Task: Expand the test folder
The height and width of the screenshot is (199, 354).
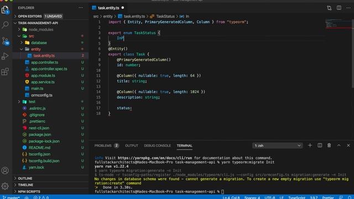Action: (32, 102)
